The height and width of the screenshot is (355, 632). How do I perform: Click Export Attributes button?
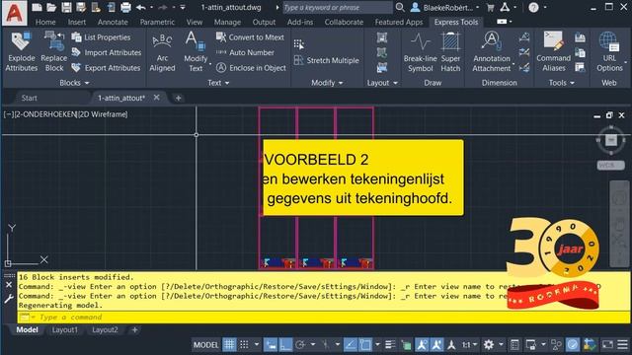pyautogui.click(x=106, y=68)
